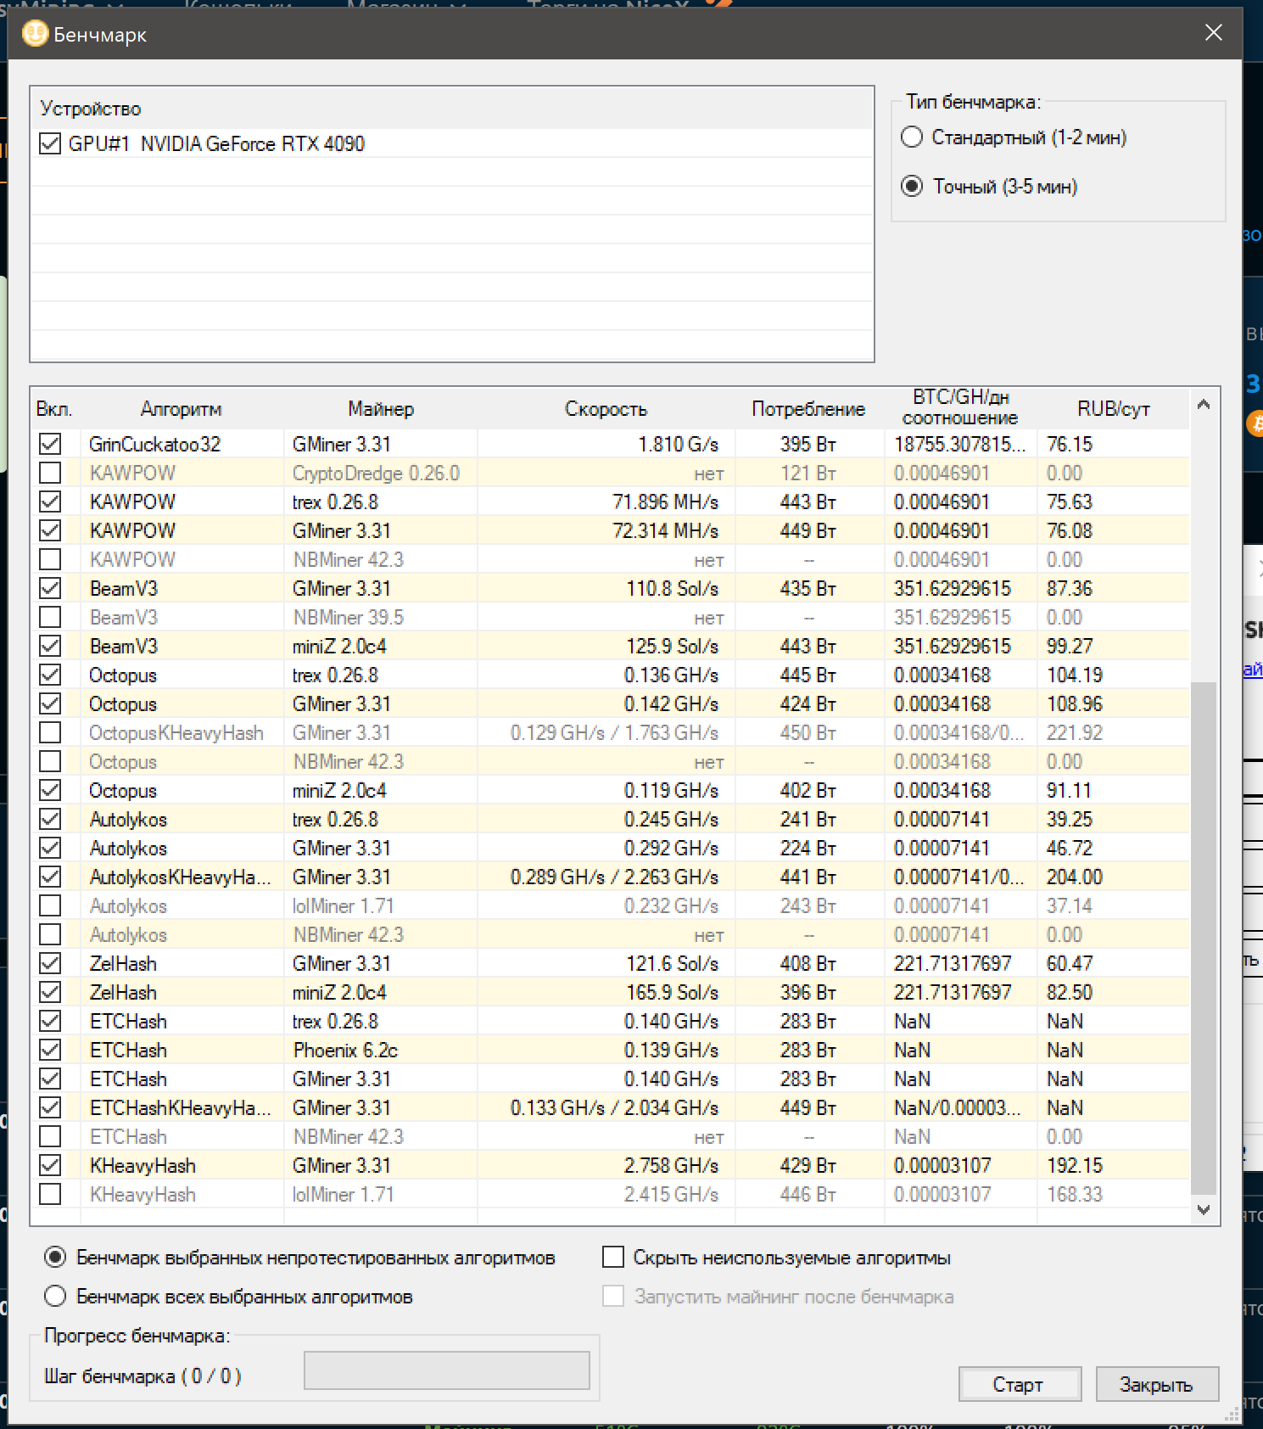Close the Бенчмарк dialog window
Viewport: 1263px width, 1429px height.
[x=1213, y=32]
